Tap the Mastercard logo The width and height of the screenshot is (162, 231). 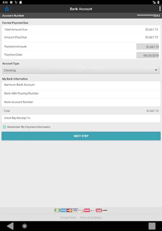[69, 210]
